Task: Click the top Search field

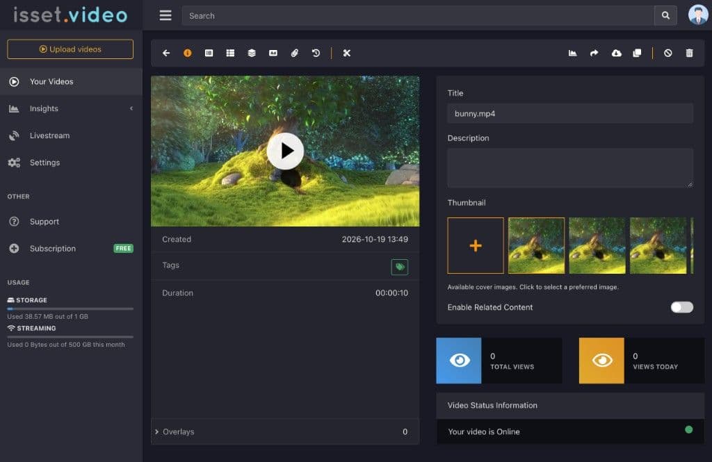Action: click(x=418, y=15)
